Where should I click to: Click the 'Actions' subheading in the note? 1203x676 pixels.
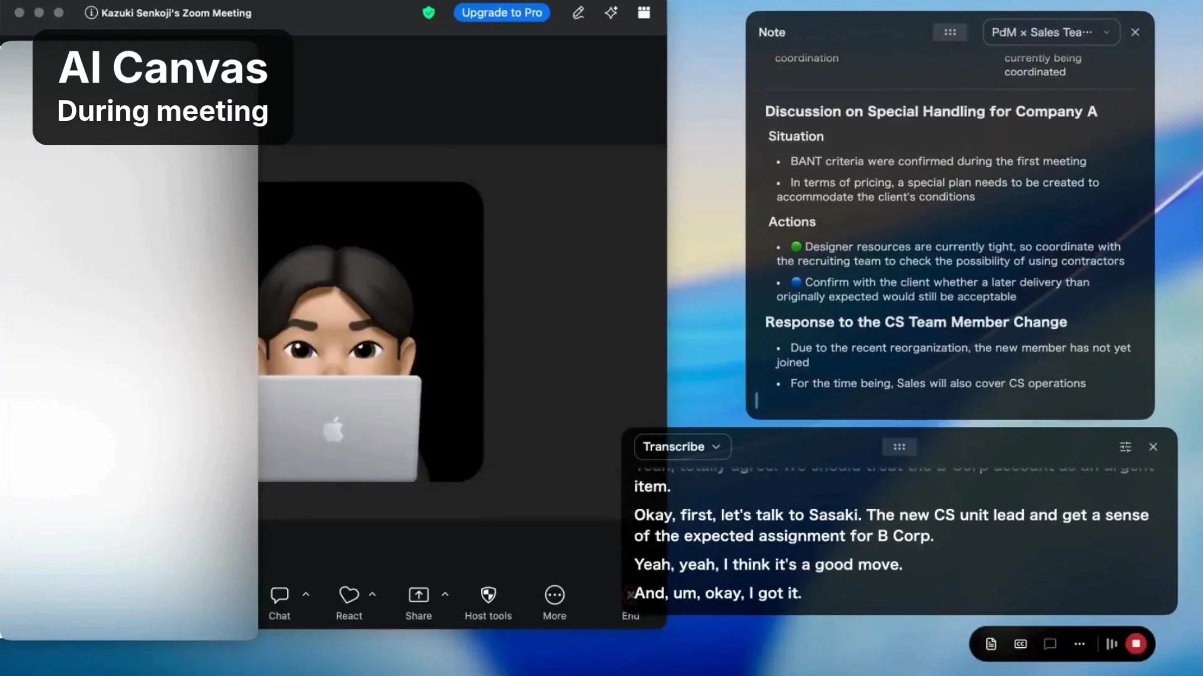tap(792, 222)
